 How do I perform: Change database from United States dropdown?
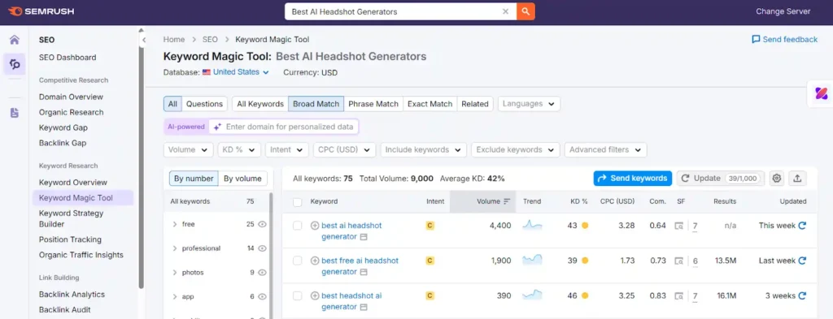click(236, 72)
